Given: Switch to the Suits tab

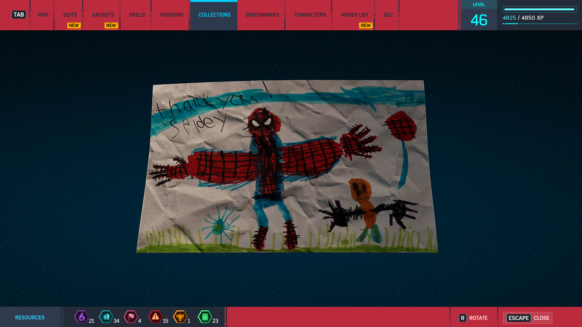Looking at the screenshot, I should click(70, 15).
